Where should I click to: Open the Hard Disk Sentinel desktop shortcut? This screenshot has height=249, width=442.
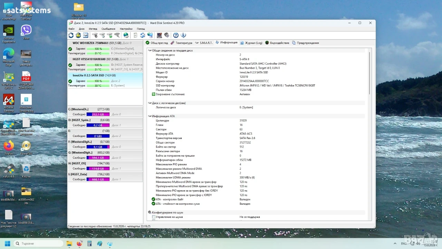(26, 11)
